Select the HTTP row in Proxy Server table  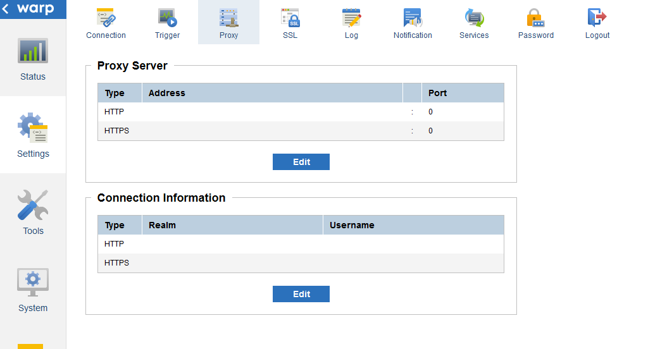point(301,112)
